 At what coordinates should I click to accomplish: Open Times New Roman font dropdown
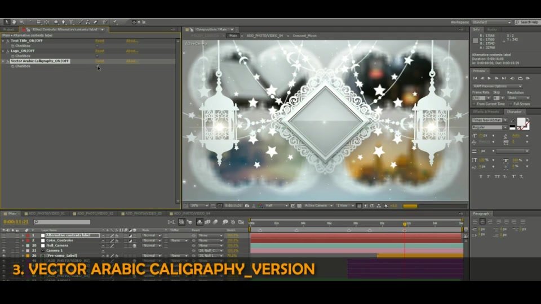[490, 120]
